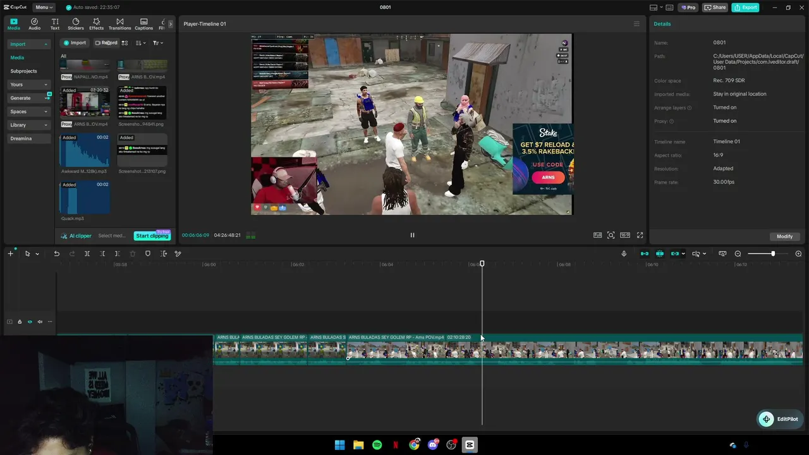Switch media grid view layout
This screenshot has height=455, width=809.
[x=125, y=43]
